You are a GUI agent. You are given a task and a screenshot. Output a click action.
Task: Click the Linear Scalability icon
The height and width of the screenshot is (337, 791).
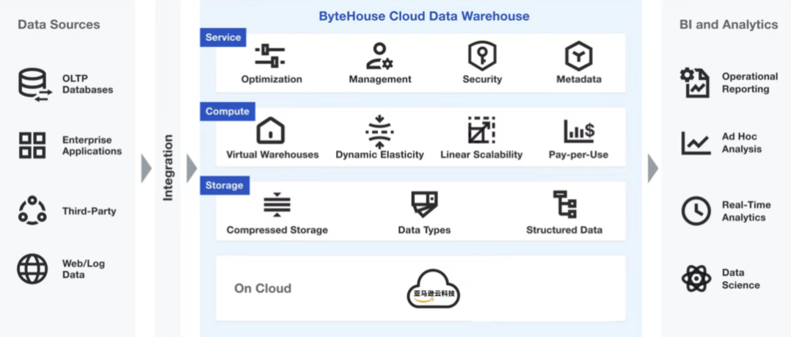[x=481, y=131]
